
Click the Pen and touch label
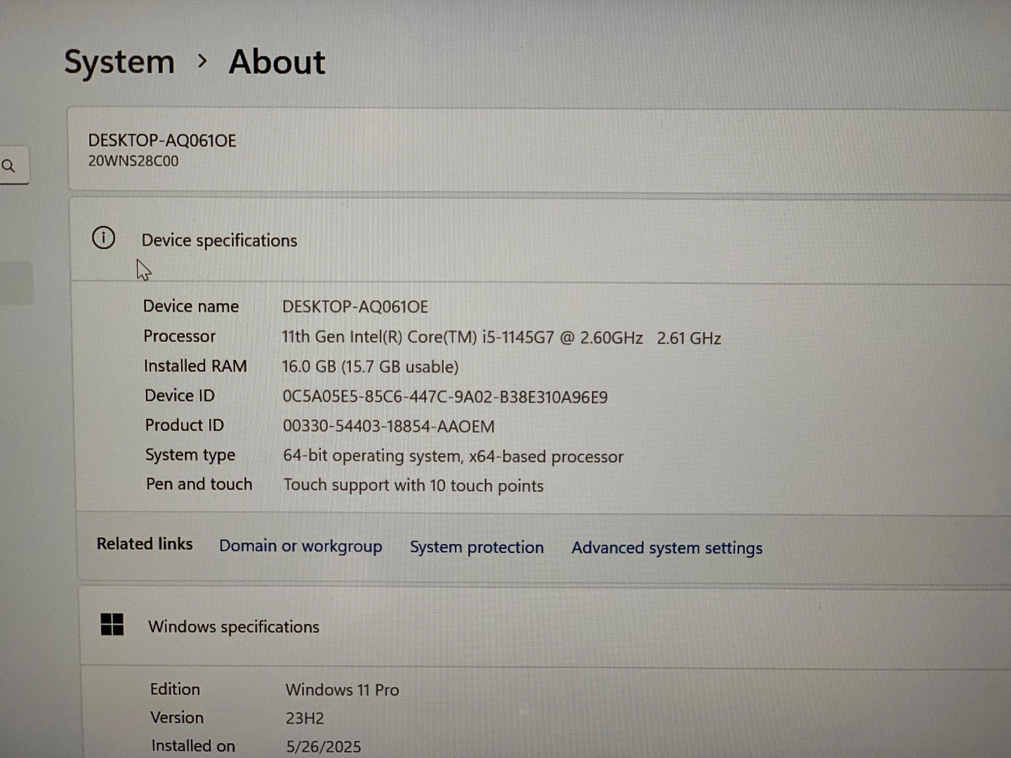click(x=199, y=484)
